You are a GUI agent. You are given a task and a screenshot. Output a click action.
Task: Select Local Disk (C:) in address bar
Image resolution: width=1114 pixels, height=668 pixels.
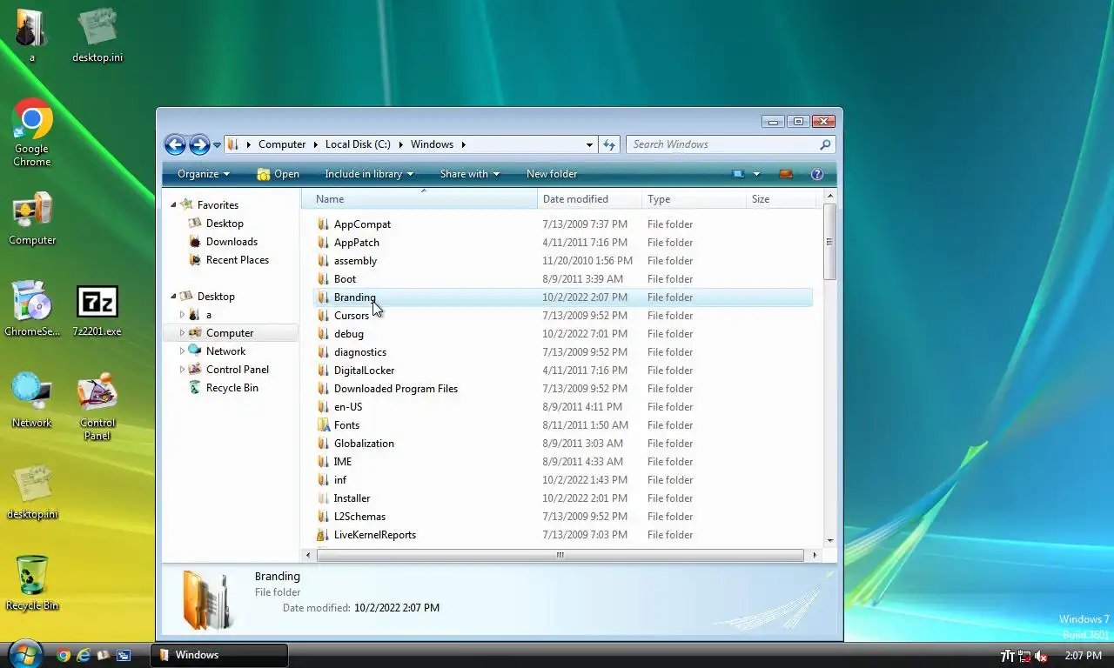[358, 144]
